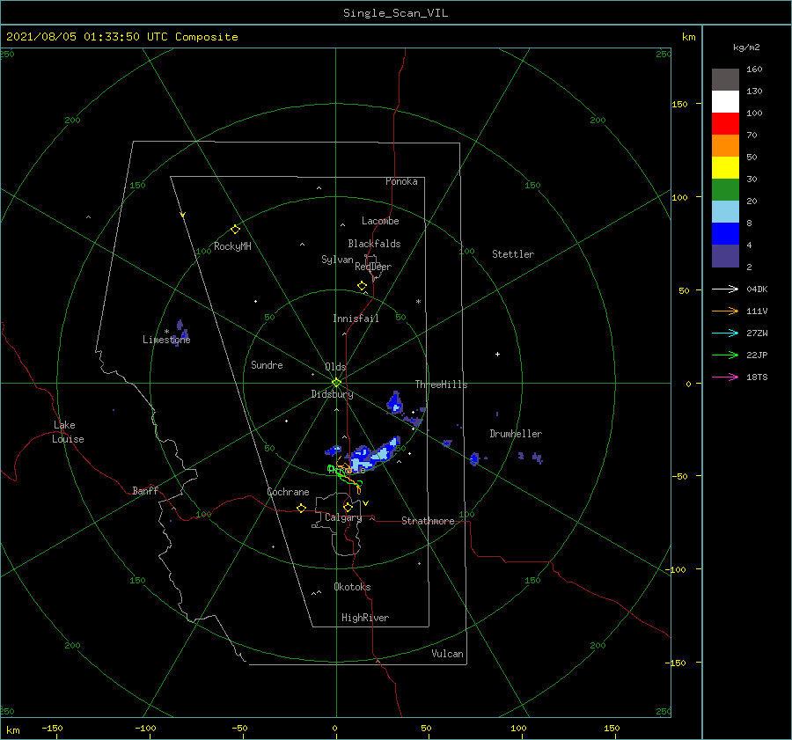Click the 18TS legend label
792x740 pixels.
click(x=757, y=377)
